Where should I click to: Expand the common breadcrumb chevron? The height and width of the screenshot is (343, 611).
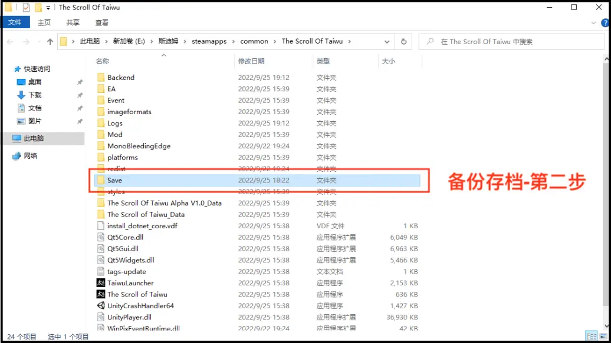275,42
